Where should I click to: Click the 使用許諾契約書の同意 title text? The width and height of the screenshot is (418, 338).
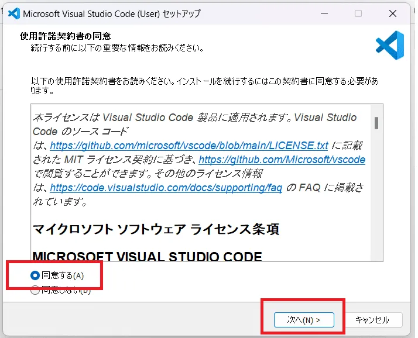point(66,36)
